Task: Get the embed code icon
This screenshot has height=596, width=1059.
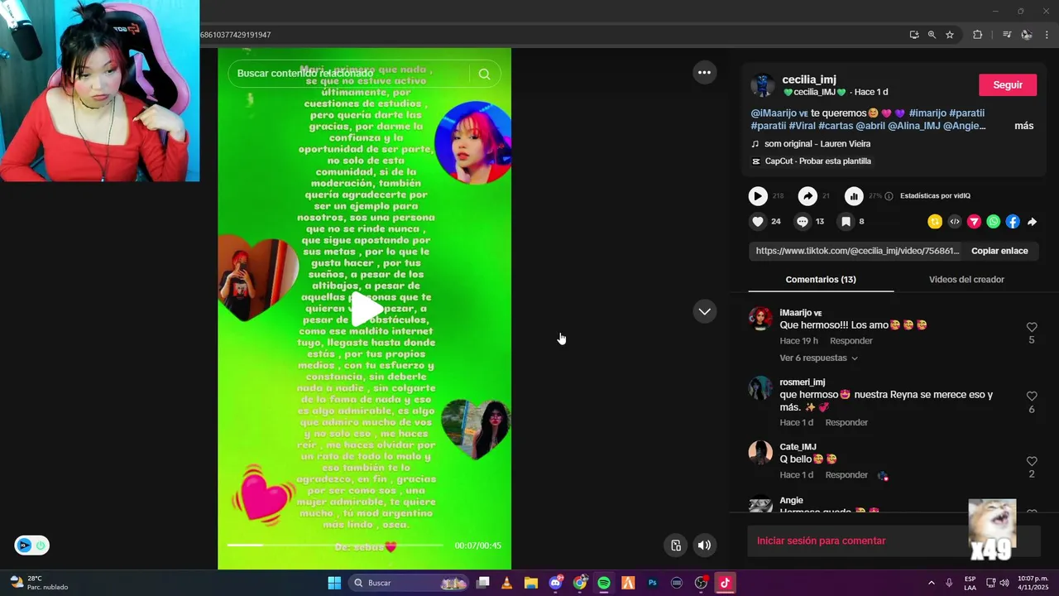Action: [x=955, y=222]
